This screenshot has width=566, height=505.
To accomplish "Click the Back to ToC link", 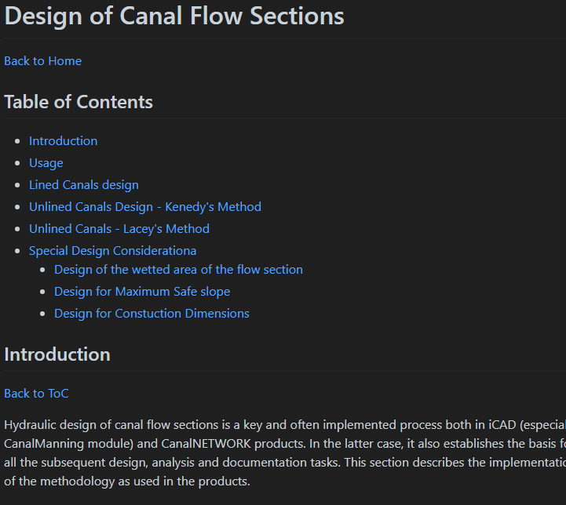I will (x=36, y=394).
